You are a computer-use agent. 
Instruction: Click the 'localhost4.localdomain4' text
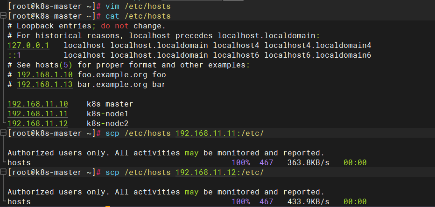click(318, 45)
